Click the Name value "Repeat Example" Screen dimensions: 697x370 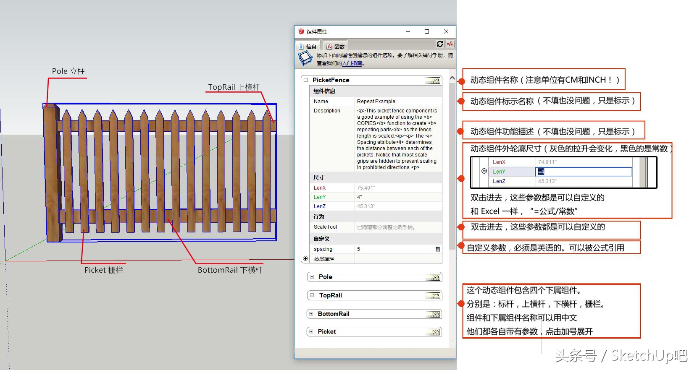(376, 102)
